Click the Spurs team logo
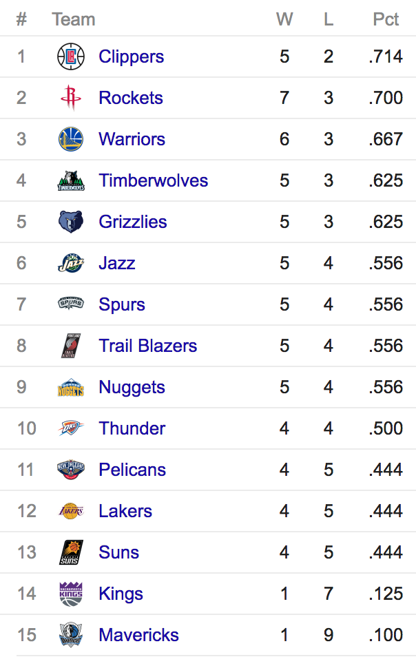 [x=71, y=304]
